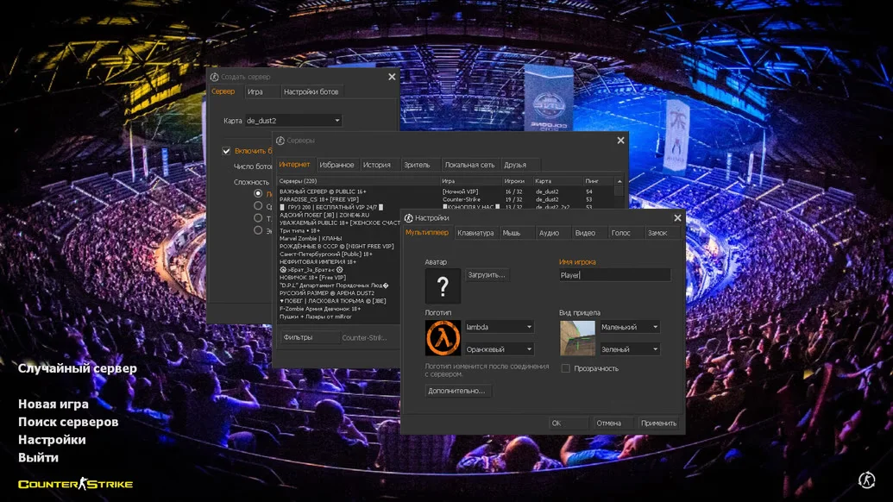Screen dimensions: 893x502
Task: Click the Counter-Strike icon in Серверы title bar
Action: tap(280, 141)
